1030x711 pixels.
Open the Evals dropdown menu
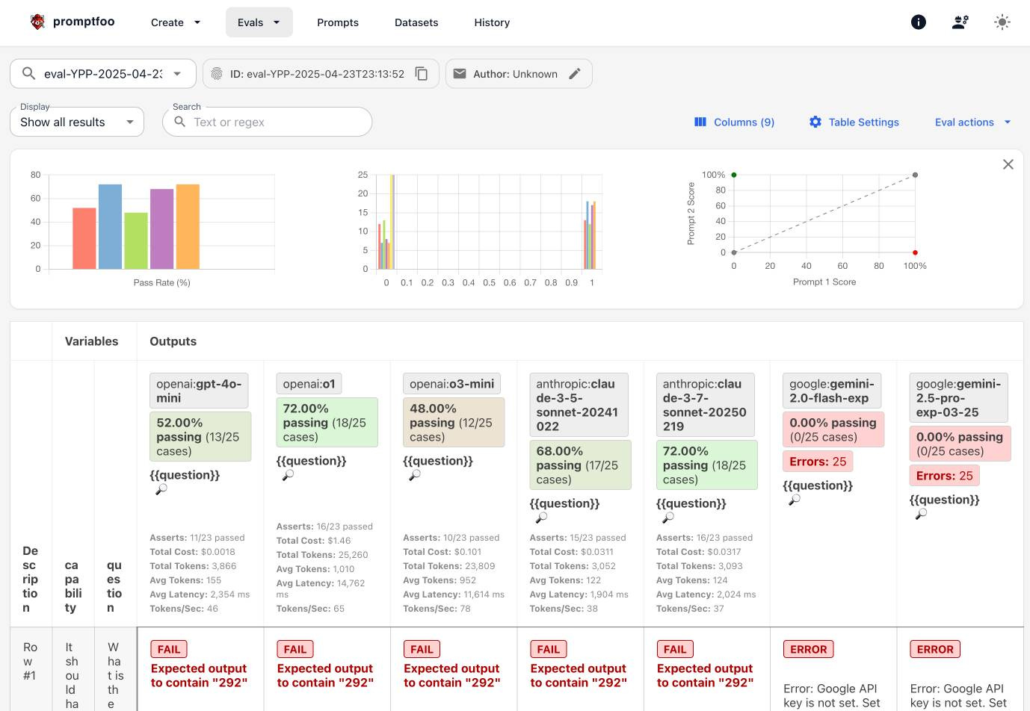tap(259, 22)
